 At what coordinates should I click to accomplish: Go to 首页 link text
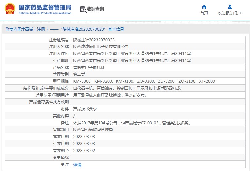204,13
